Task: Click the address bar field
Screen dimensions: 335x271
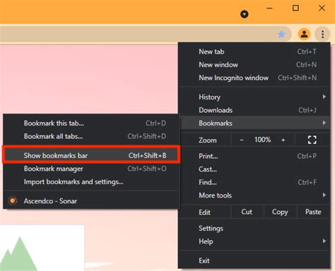Action: [146, 35]
